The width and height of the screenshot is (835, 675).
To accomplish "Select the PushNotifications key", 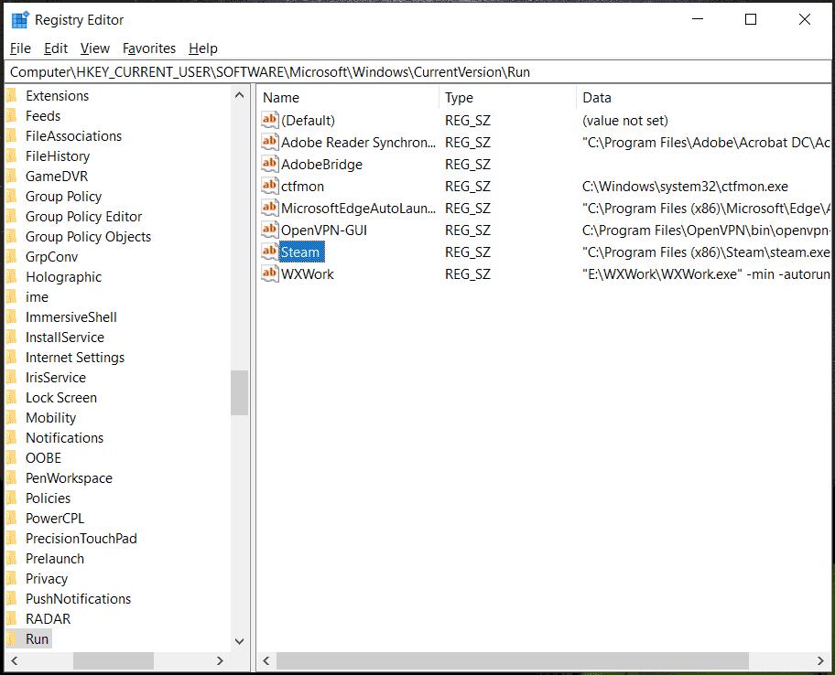I will tap(78, 599).
